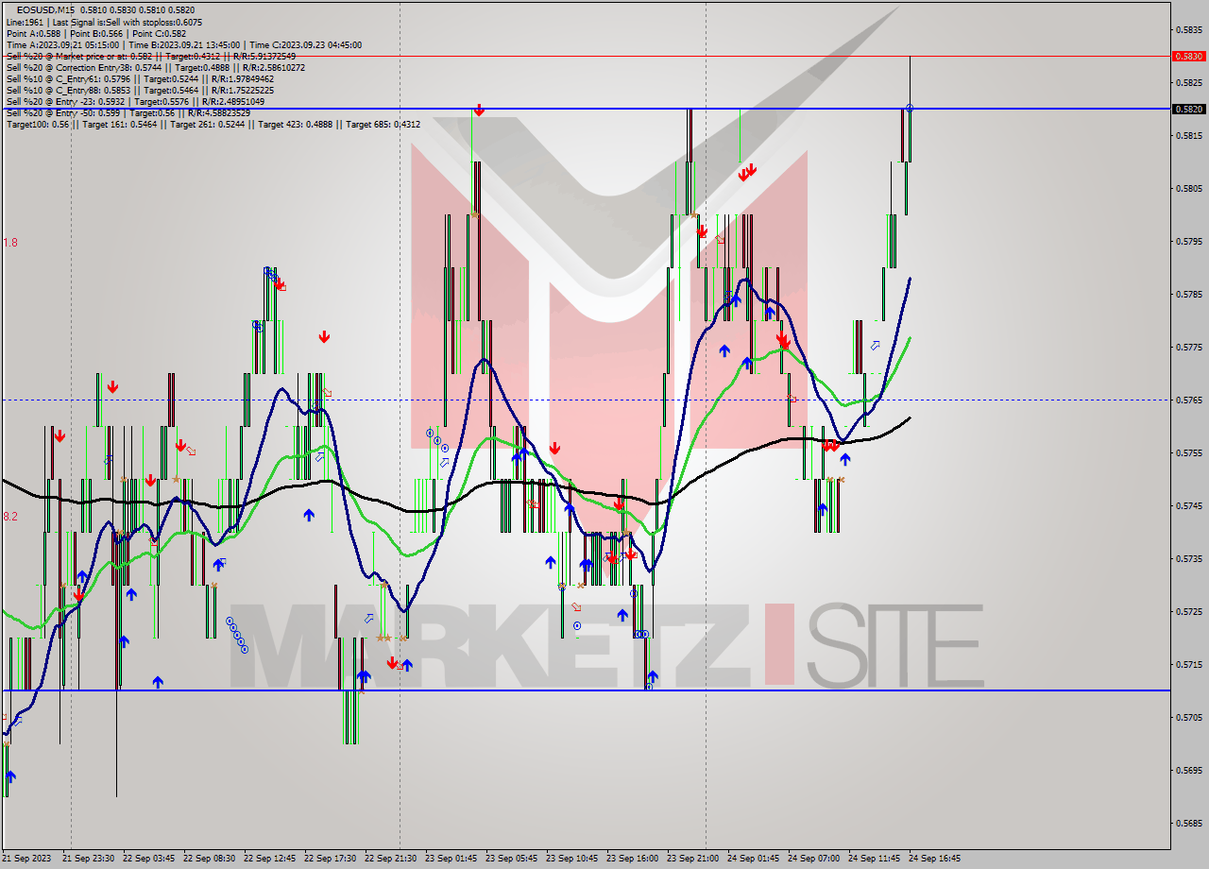Click the 0.5795 price axis label
This screenshot has height=869, width=1209.
click(x=1188, y=241)
